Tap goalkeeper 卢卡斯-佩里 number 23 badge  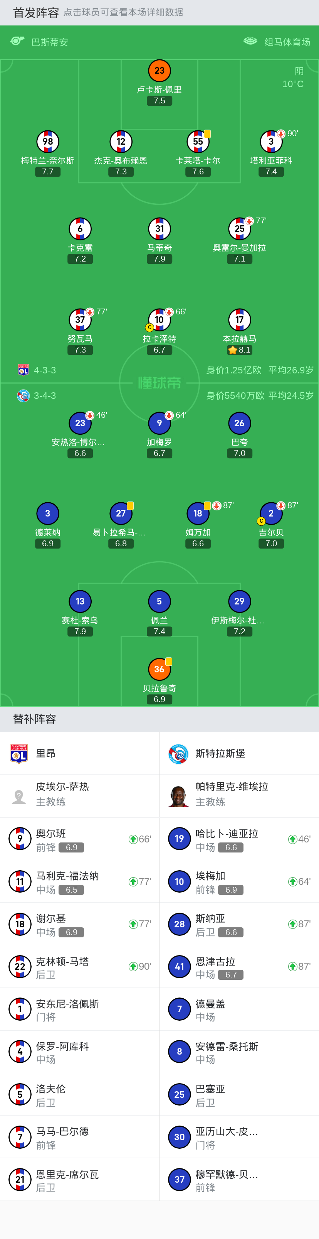point(159,71)
